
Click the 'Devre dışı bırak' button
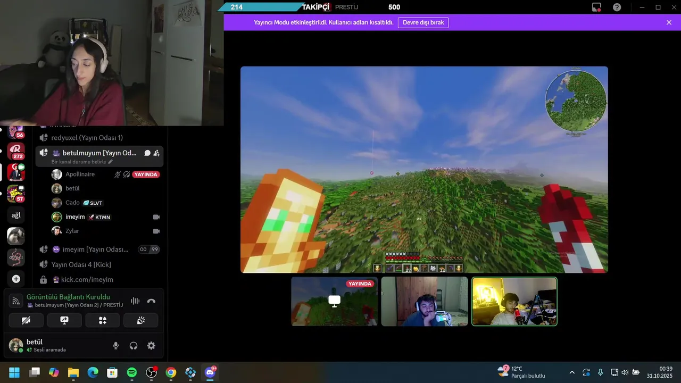click(423, 22)
